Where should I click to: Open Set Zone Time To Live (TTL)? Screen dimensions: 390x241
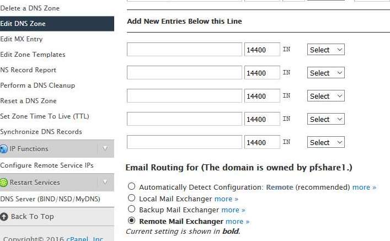[x=45, y=116]
